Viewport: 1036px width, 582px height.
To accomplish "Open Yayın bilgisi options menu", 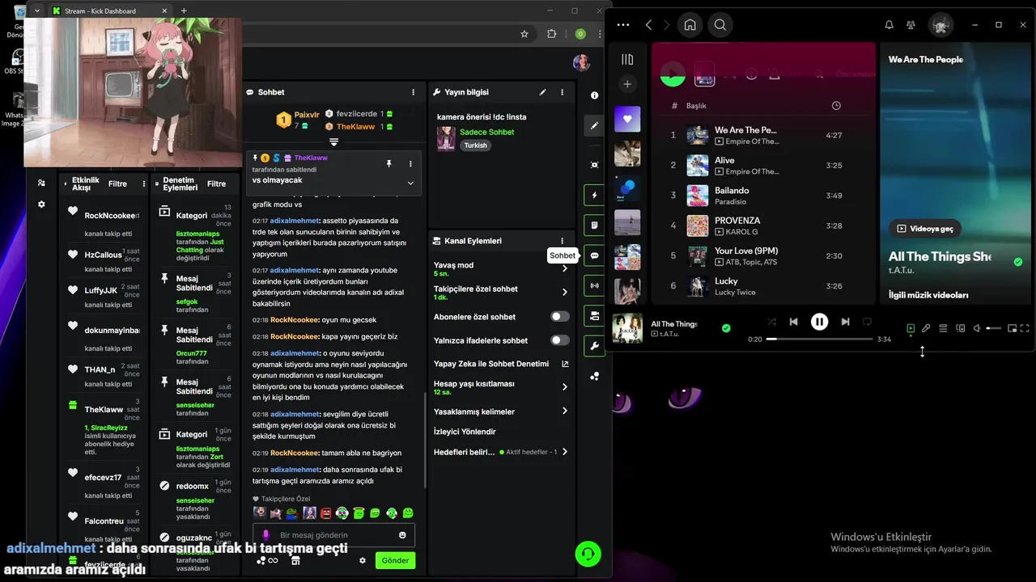I will click(x=563, y=92).
